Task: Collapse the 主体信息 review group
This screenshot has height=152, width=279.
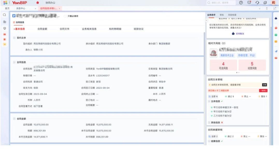Action: [209, 102]
